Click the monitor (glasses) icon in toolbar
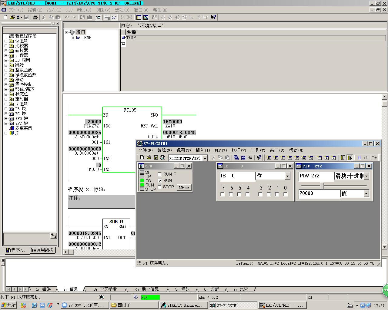 114,17
